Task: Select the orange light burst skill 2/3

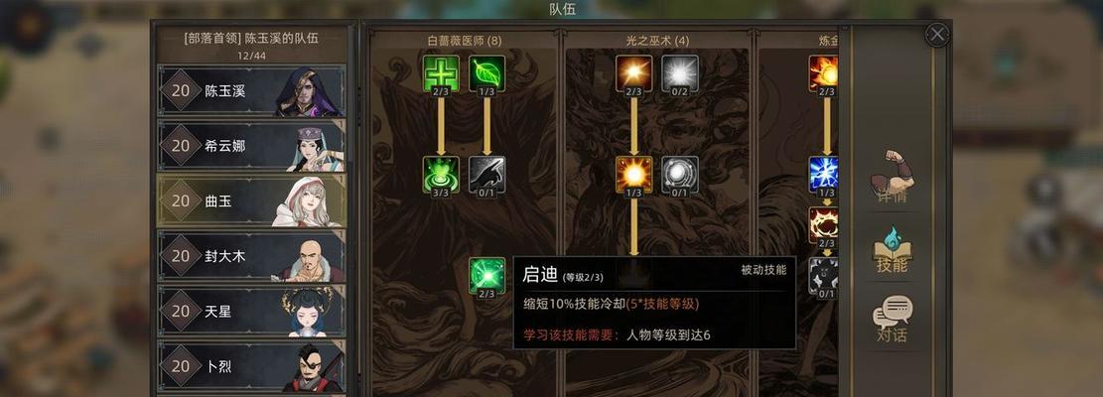Action: [633, 73]
